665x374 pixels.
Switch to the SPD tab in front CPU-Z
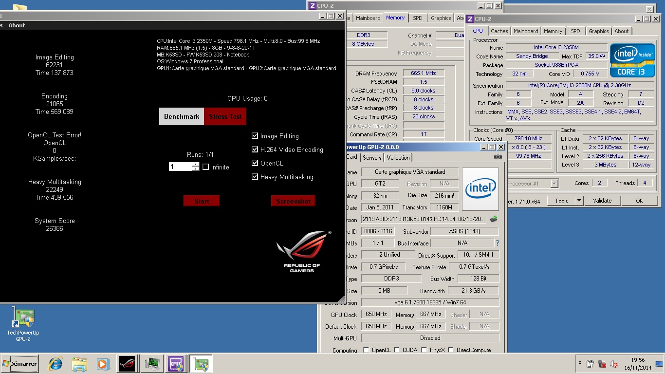(575, 31)
